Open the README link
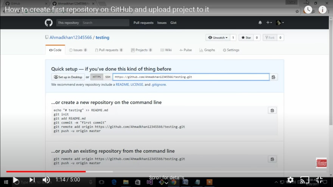The image size is (333, 187). (x=122, y=84)
